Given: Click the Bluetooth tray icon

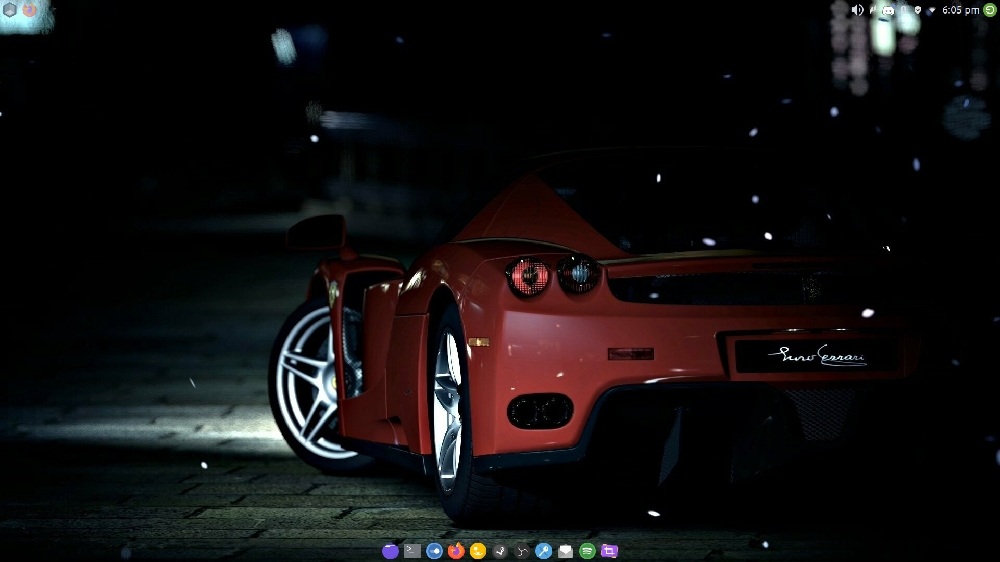Looking at the screenshot, I should click(904, 10).
